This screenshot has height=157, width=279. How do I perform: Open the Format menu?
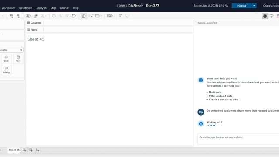65,8
